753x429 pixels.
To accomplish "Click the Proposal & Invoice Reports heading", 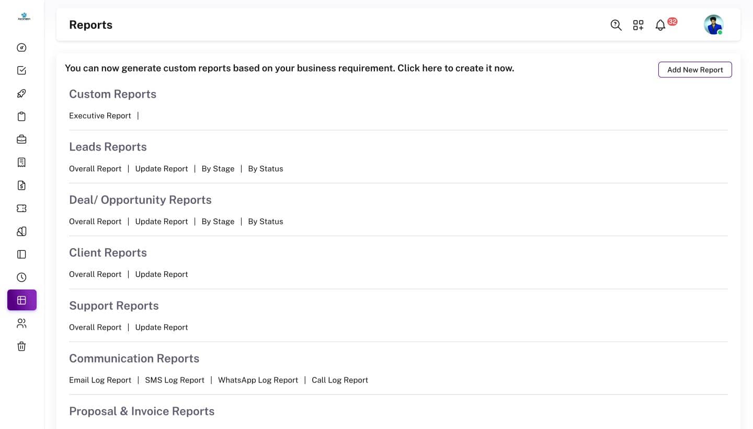I will (142, 411).
